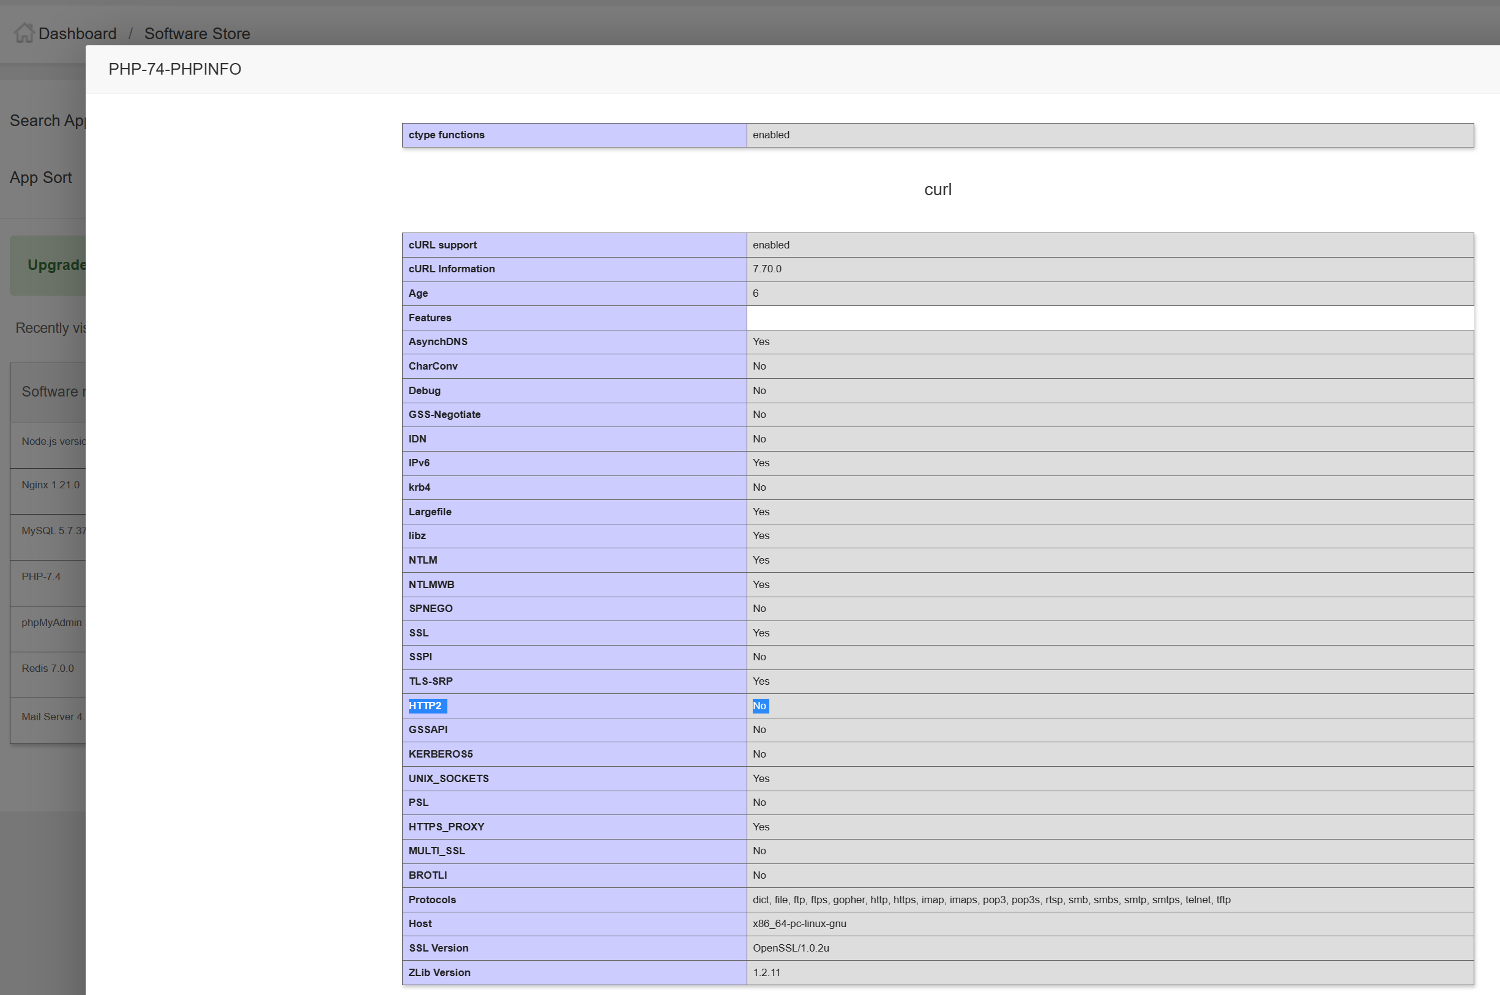1500x995 pixels.
Task: Click the highlighted HTTP2 row label
Action: [x=426, y=706]
